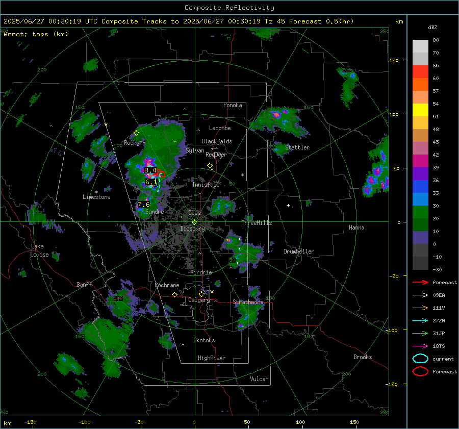Select the green 31JP track arrow

pyautogui.click(x=420, y=333)
